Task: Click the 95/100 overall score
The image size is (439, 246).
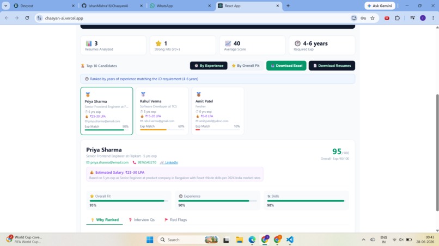Action: pyautogui.click(x=340, y=152)
